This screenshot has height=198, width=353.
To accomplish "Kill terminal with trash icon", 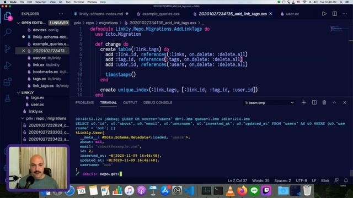I will point(324,103).
